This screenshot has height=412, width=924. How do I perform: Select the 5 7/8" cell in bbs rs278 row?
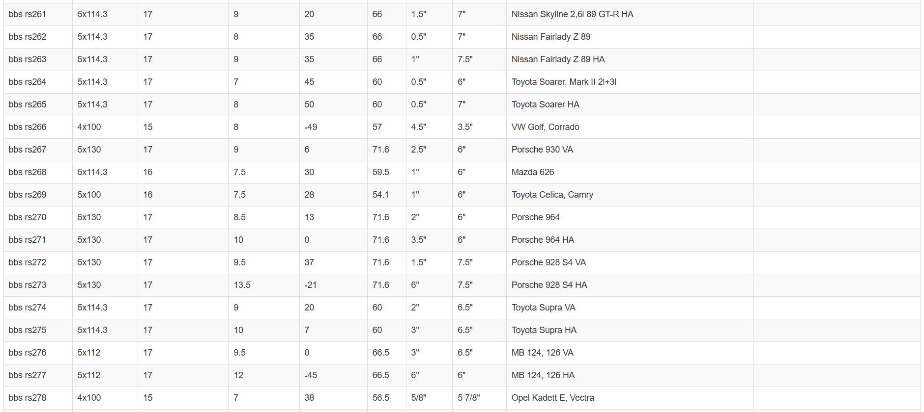(479, 398)
